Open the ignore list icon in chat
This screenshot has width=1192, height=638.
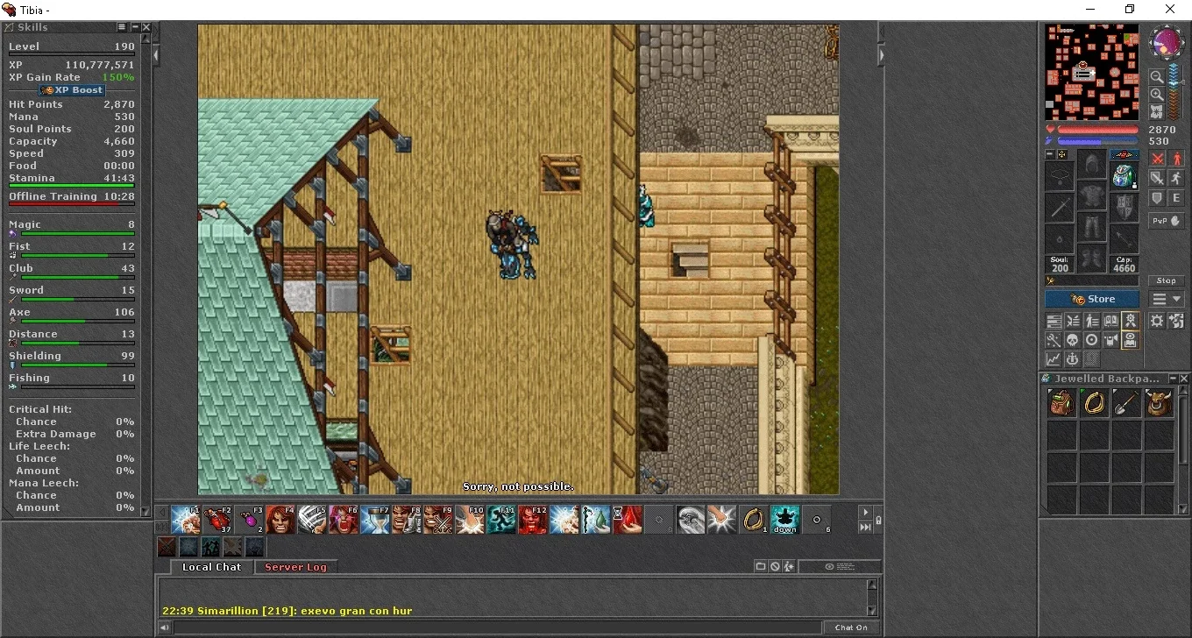775,567
